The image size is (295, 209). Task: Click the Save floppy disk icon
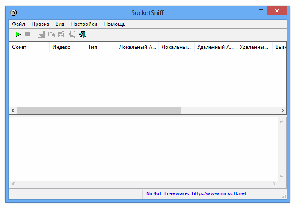[42, 34]
